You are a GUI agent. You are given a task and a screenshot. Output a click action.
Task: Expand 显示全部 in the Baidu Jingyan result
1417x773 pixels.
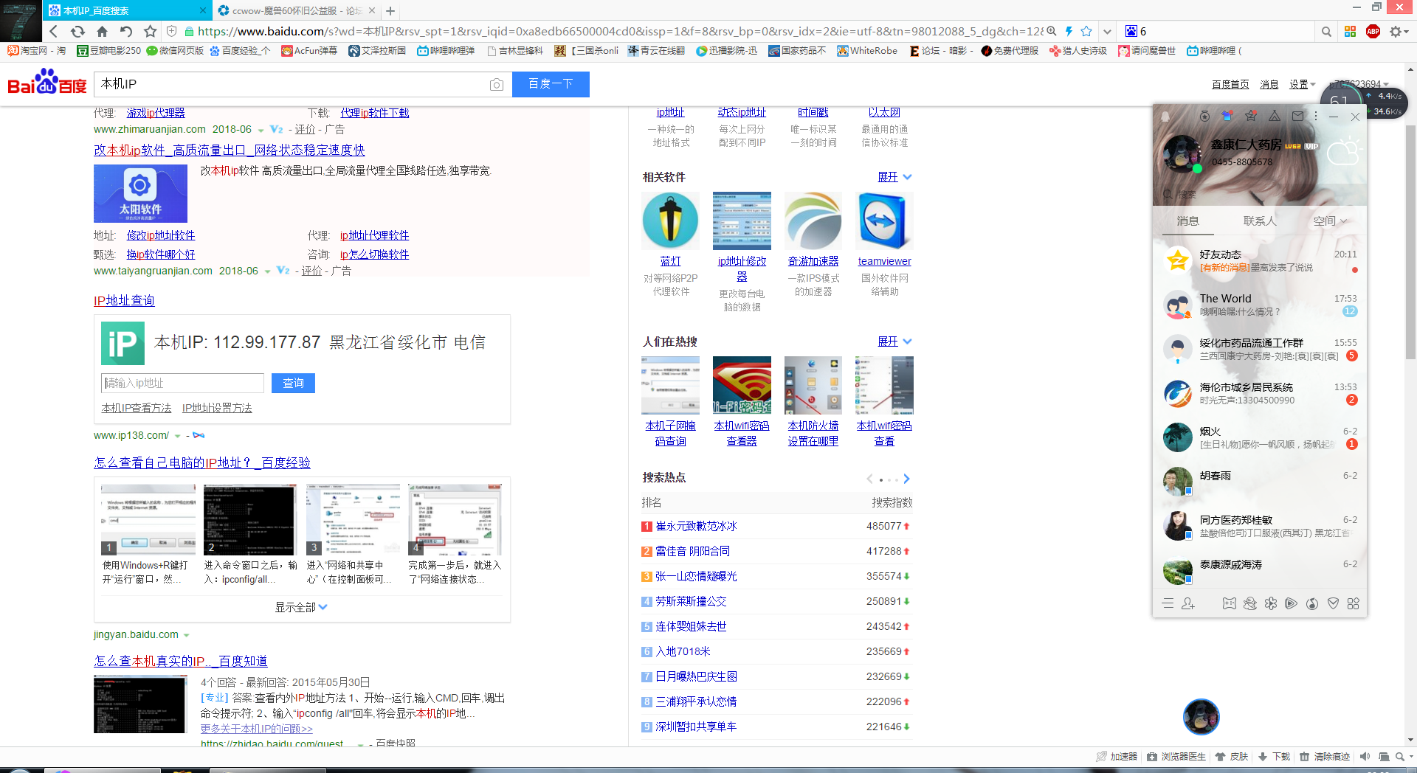tap(301, 607)
